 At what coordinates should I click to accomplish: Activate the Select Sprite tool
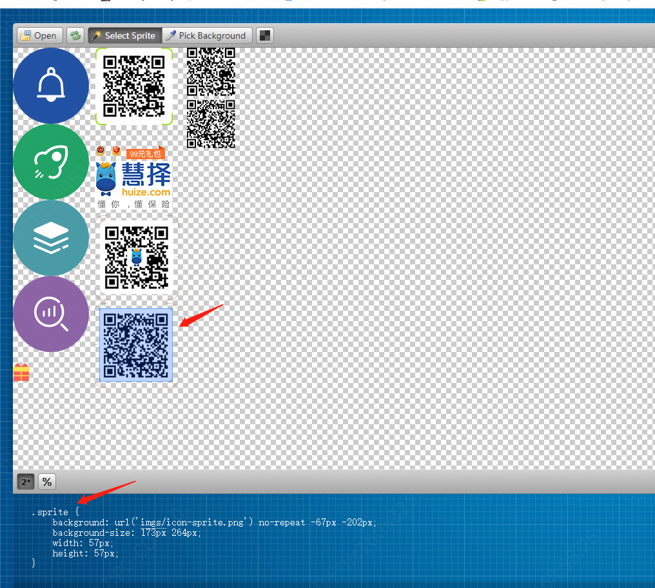(x=123, y=35)
